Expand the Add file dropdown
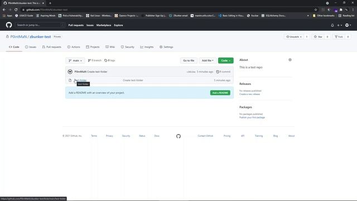 [x=208, y=60]
